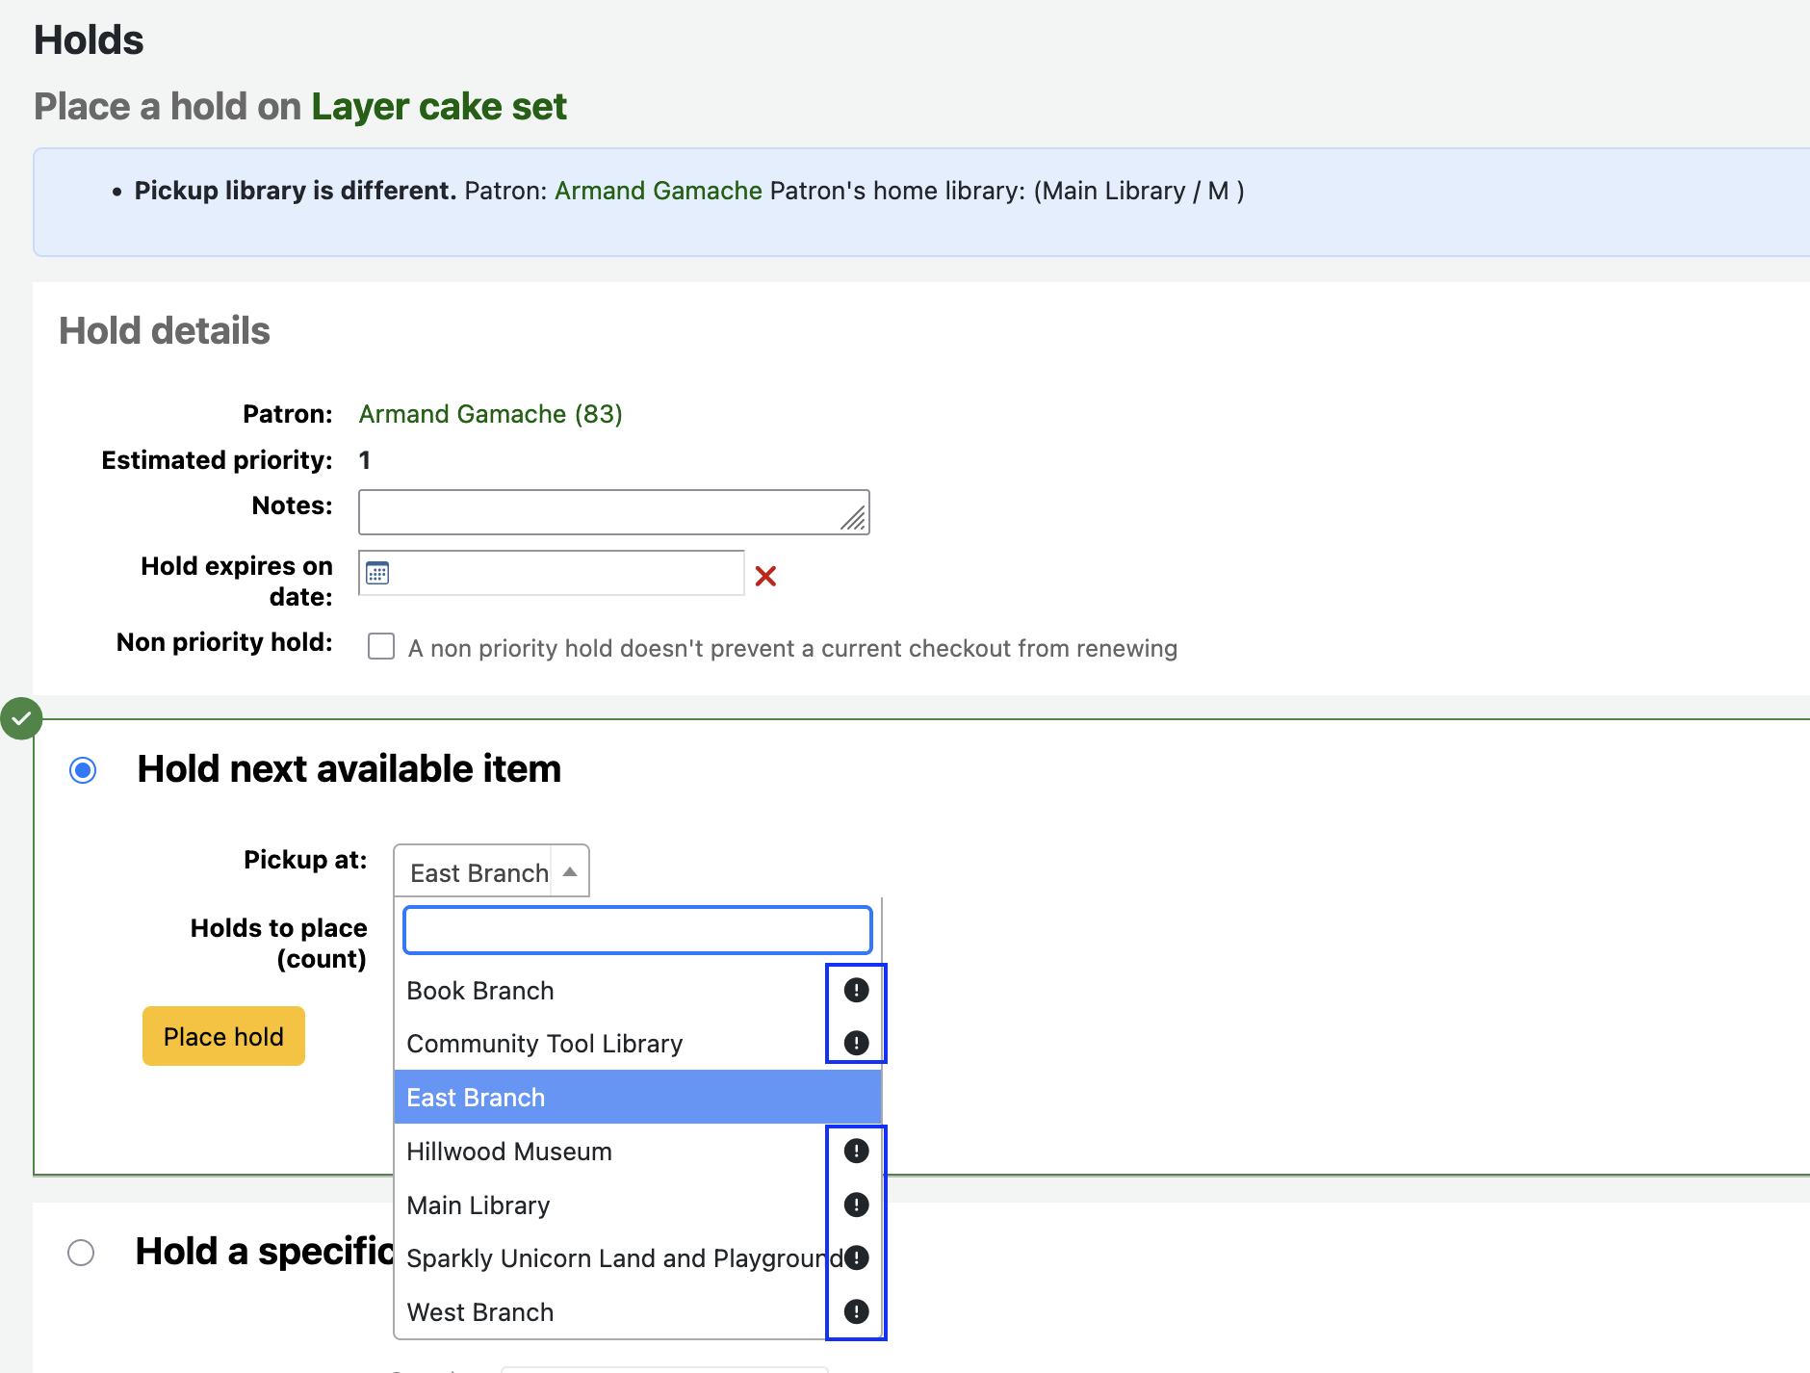Select Hillwood Museum in the pickup list
Screen dimensions: 1810x1373
[x=509, y=1152]
